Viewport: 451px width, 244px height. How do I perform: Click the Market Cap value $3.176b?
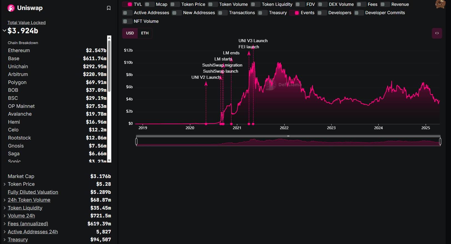coord(100,176)
